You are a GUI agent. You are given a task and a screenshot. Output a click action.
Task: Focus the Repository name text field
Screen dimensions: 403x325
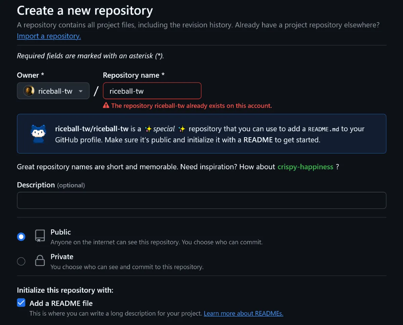click(x=152, y=91)
